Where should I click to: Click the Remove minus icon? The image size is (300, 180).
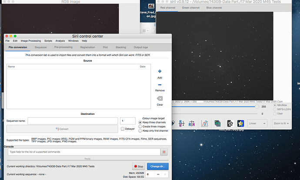pyautogui.click(x=160, y=85)
